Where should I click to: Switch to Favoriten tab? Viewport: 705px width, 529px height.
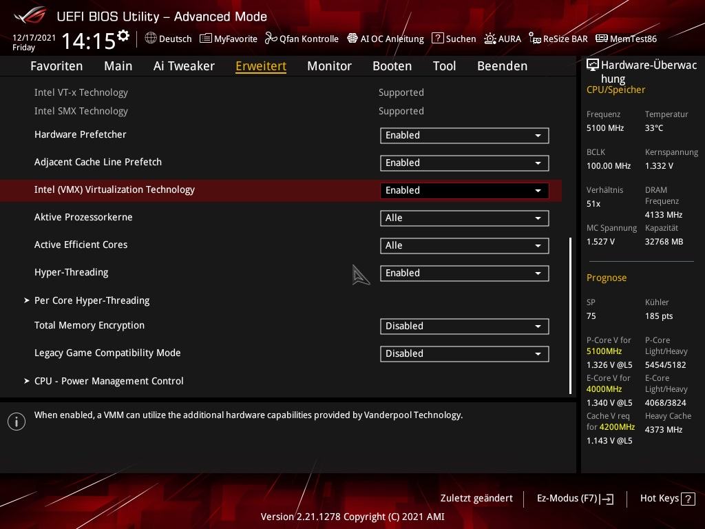(x=56, y=66)
